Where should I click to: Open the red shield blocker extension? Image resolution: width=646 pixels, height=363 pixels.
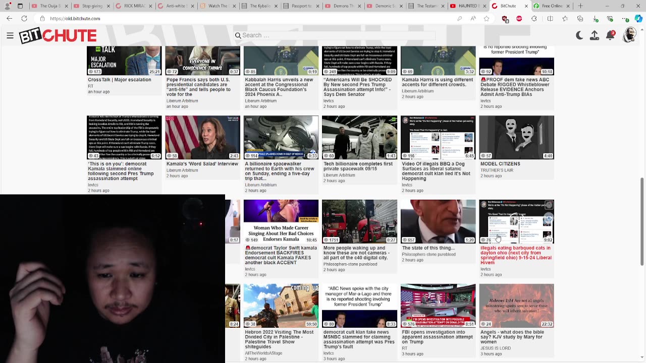(505, 19)
